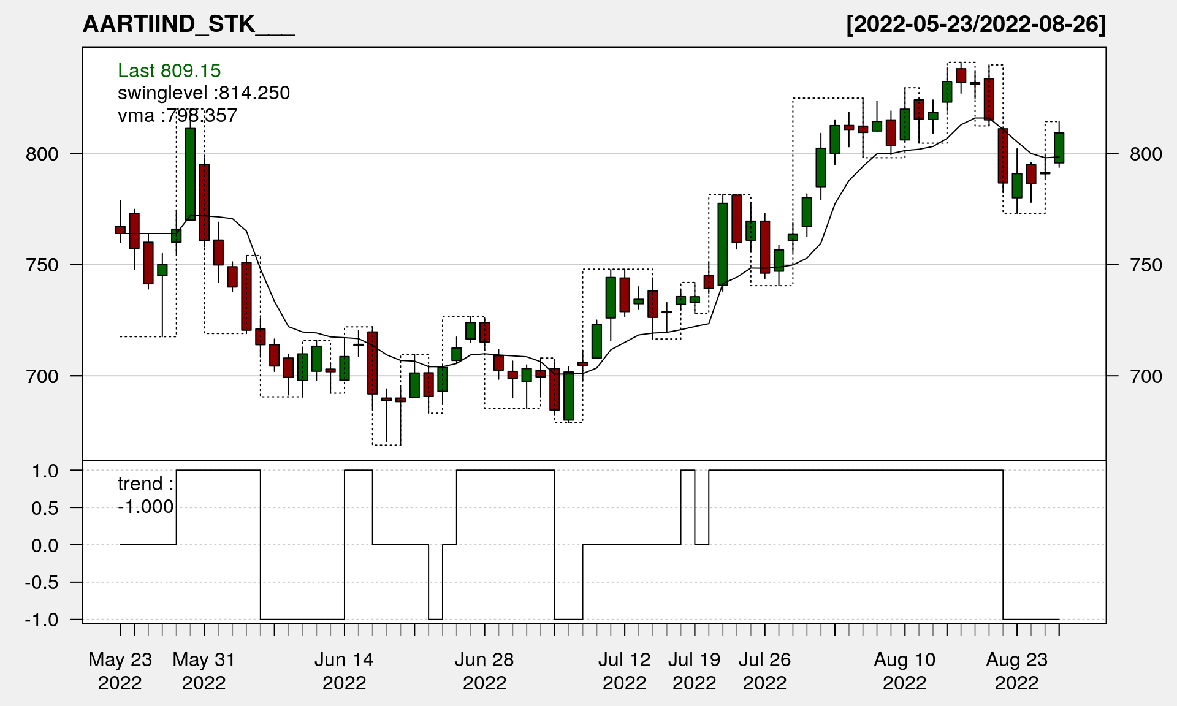The height and width of the screenshot is (706, 1177).
Task: Click the green Last 809.15 label
Action: click(x=169, y=70)
